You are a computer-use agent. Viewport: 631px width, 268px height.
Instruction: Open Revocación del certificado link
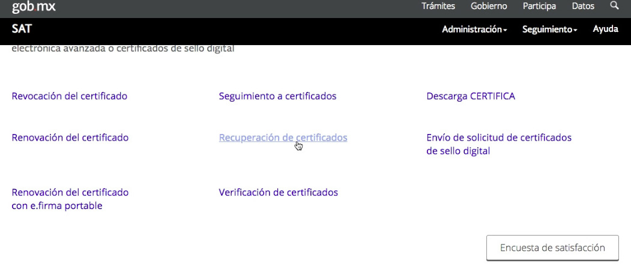69,96
